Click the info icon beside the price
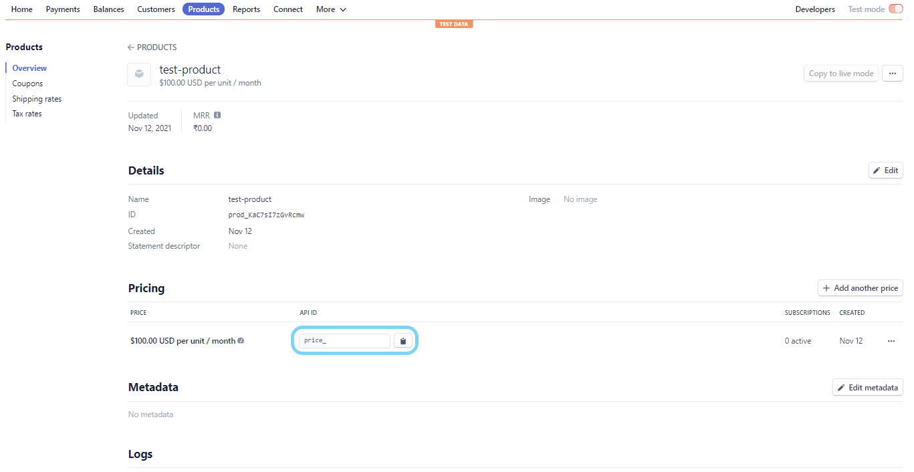This screenshot has width=914, height=472. tap(241, 341)
